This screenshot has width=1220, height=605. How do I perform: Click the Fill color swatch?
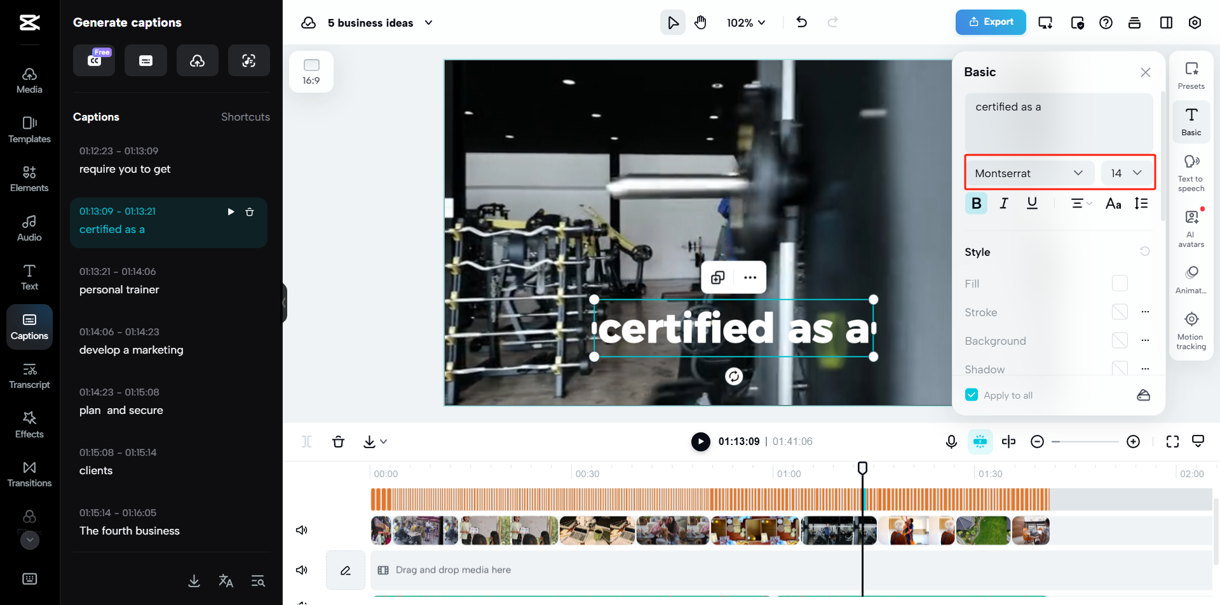coord(1120,283)
